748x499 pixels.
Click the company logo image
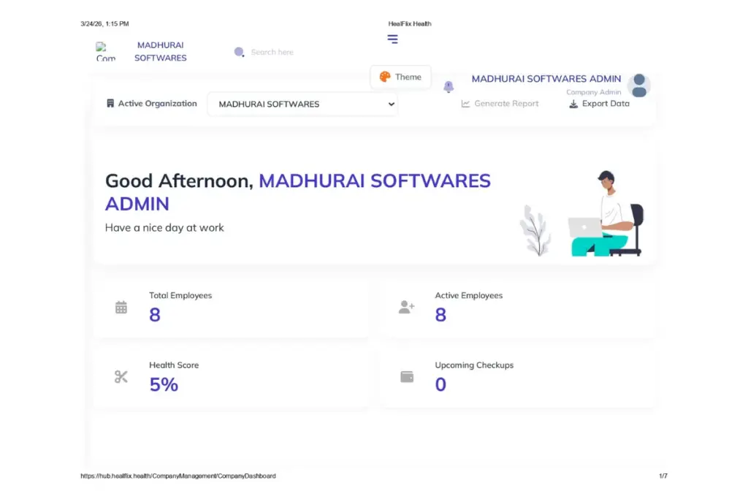pyautogui.click(x=106, y=52)
